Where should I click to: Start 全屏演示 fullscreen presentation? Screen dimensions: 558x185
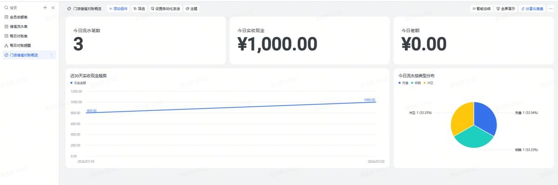pyautogui.click(x=506, y=9)
